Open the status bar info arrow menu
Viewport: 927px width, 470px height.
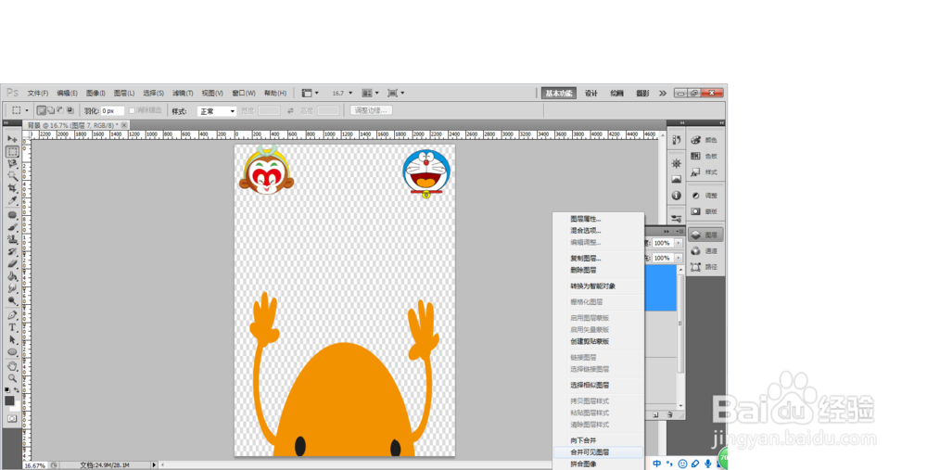154,465
